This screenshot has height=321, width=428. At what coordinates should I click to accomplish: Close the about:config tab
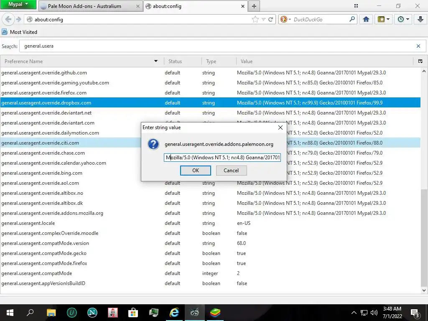243,6
